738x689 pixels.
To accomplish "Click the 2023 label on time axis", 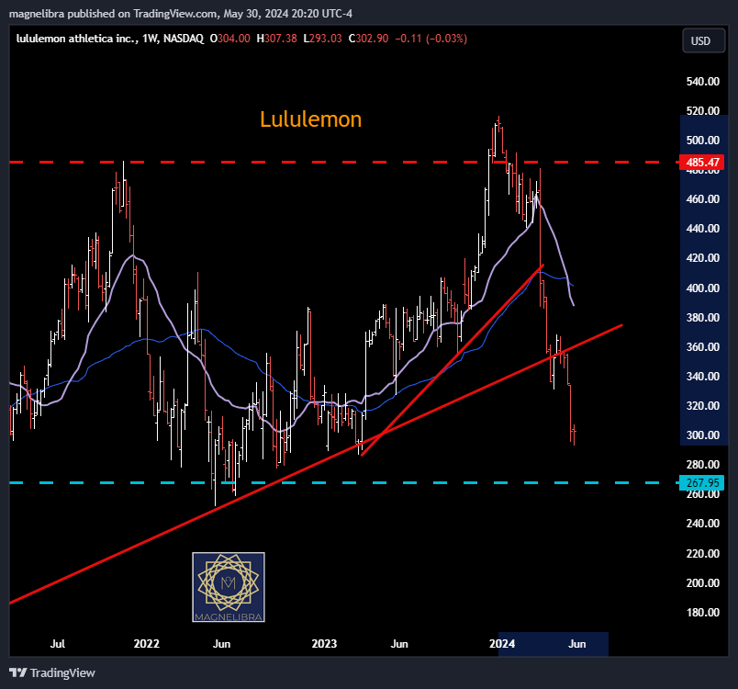I will pyautogui.click(x=324, y=644).
